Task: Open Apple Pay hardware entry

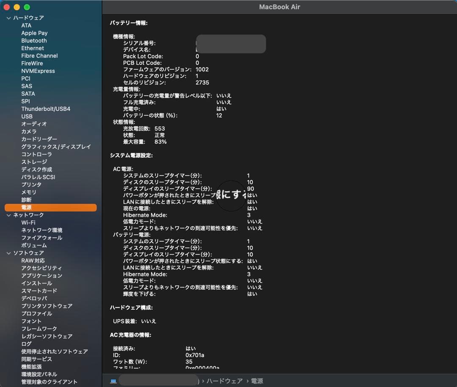Action: point(34,33)
